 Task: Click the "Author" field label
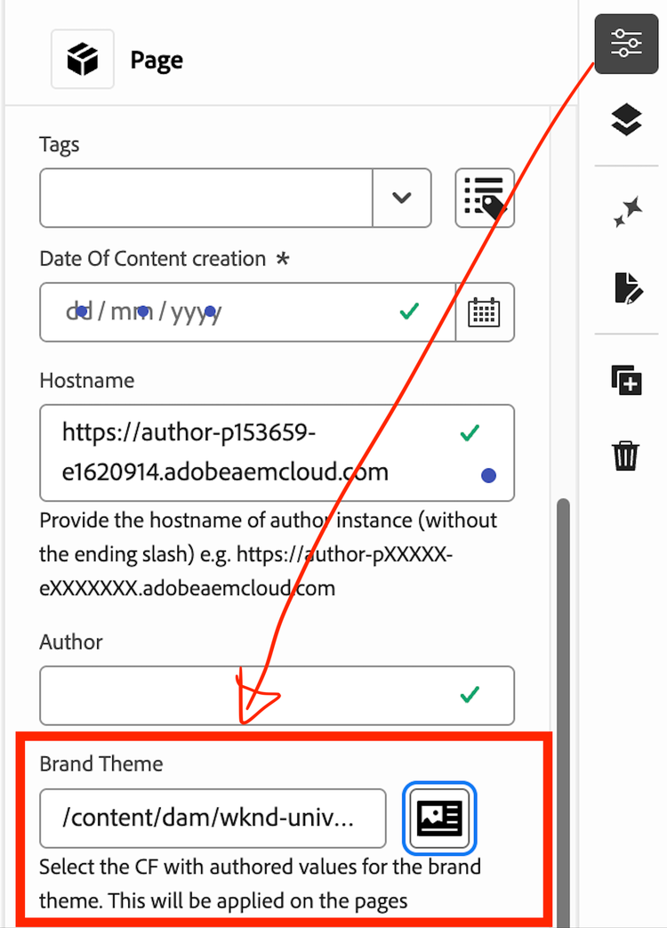tap(71, 642)
